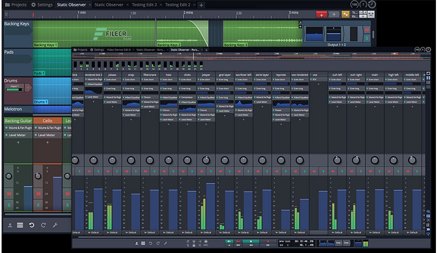
Task: Click the Cello channel volume fader
Action: [57, 193]
